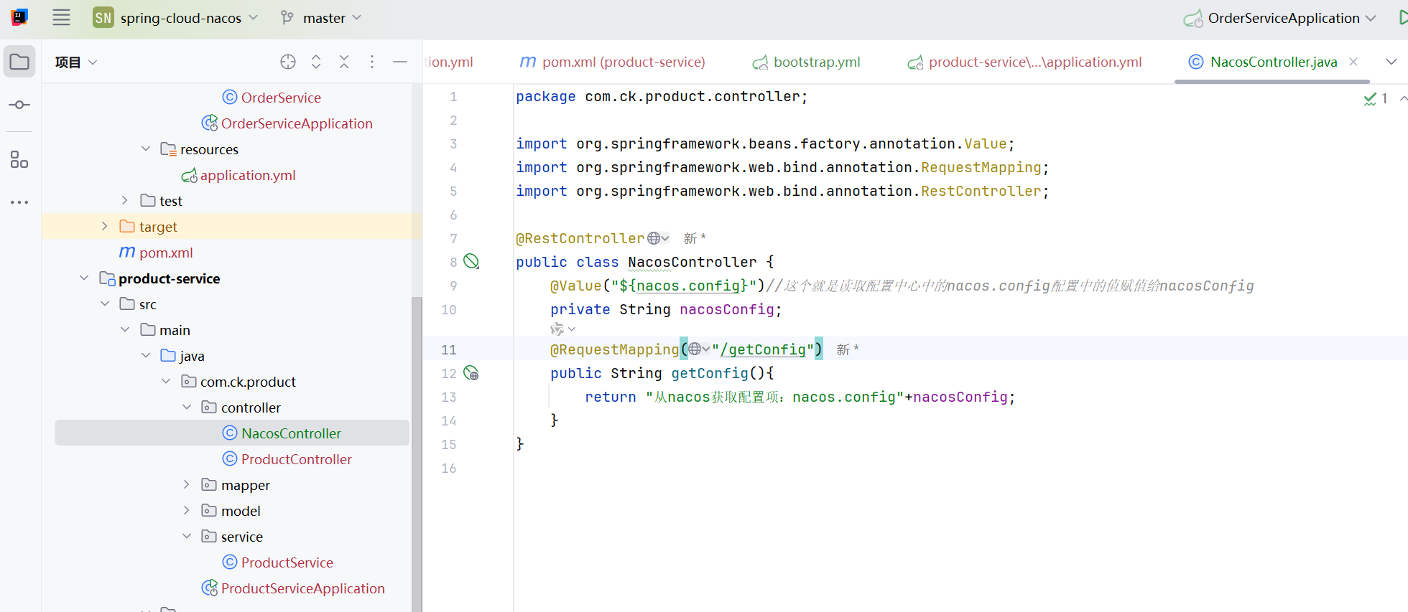Open the main hamburger menu
The width and height of the screenshot is (1408, 612).
[x=62, y=18]
